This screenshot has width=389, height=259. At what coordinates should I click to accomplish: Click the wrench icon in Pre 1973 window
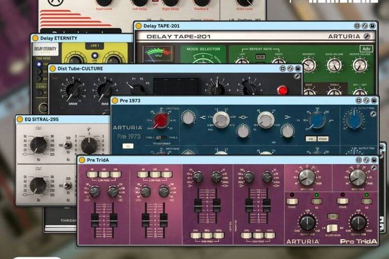(373, 114)
